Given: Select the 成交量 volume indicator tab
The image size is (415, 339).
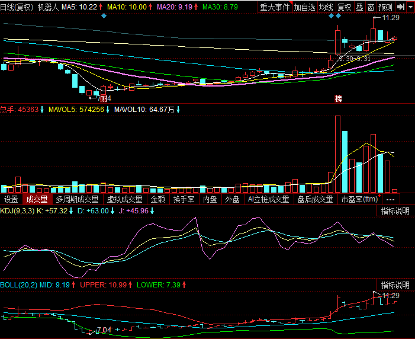Looking at the screenshot, I should pyautogui.click(x=37, y=200).
